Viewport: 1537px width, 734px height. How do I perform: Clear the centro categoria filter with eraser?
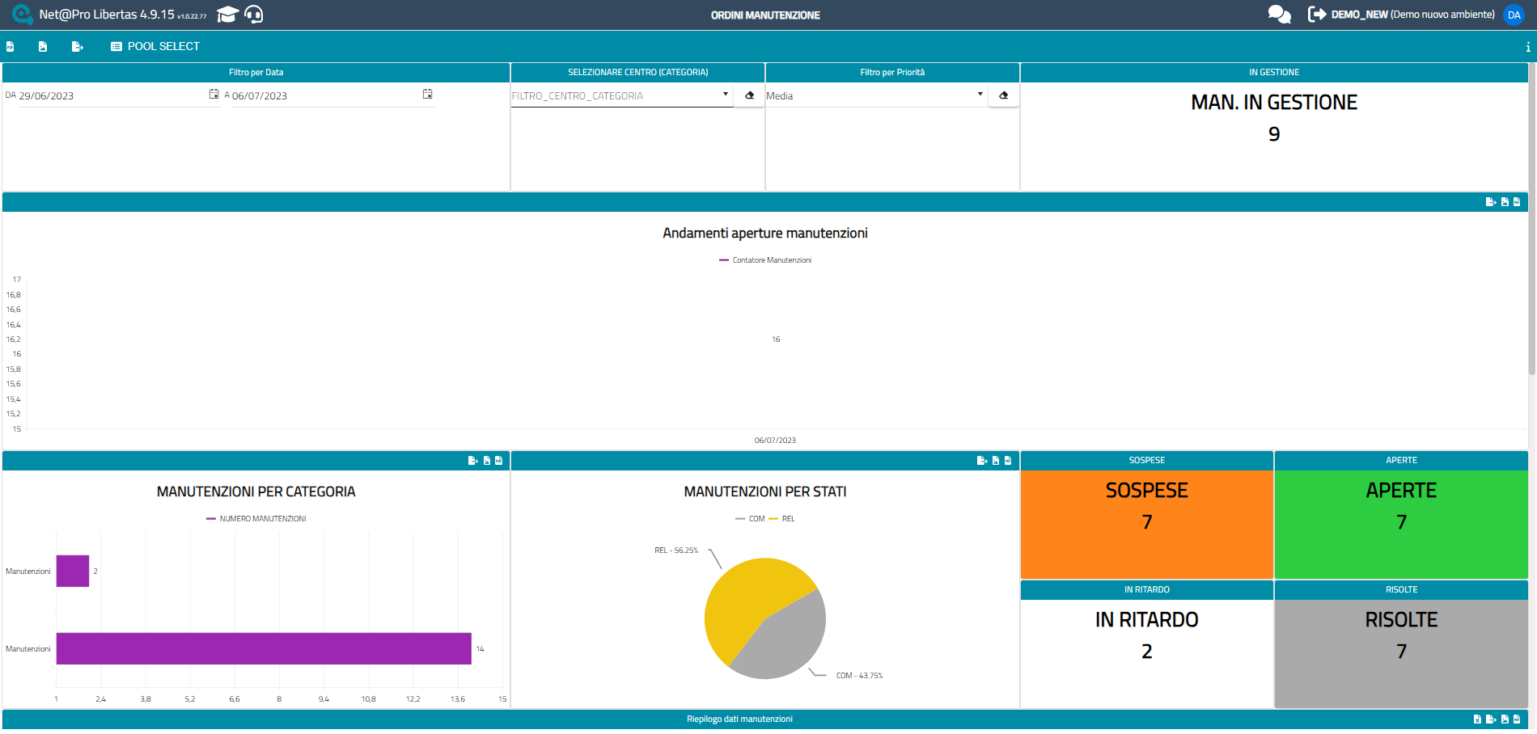[x=749, y=95]
